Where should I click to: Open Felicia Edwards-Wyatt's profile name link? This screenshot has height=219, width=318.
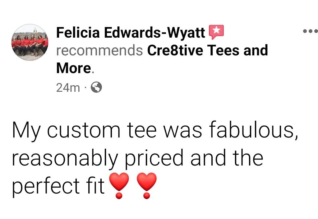[131, 32]
